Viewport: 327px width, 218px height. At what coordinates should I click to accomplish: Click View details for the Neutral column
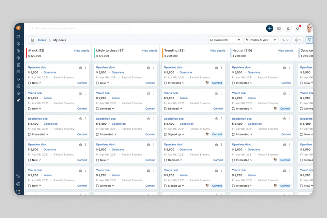[x=286, y=50]
